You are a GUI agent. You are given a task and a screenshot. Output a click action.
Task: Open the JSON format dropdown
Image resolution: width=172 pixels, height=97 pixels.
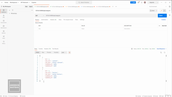64,53
